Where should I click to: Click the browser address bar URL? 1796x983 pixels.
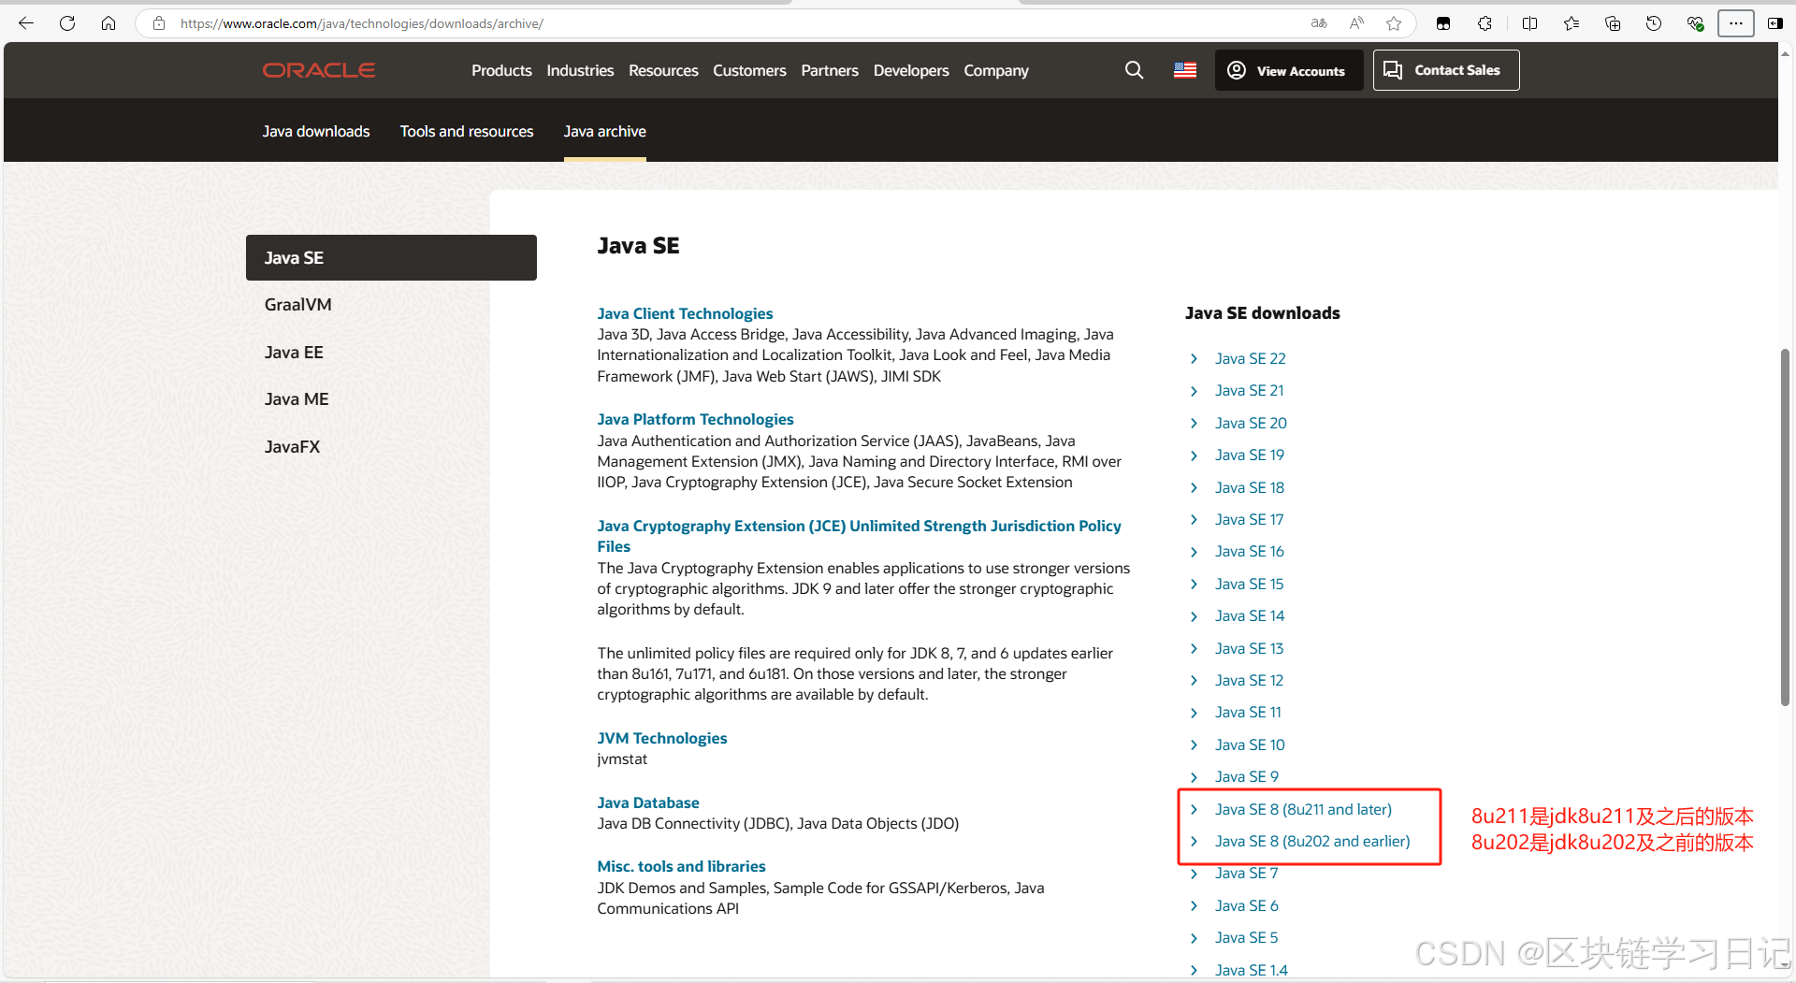362,23
